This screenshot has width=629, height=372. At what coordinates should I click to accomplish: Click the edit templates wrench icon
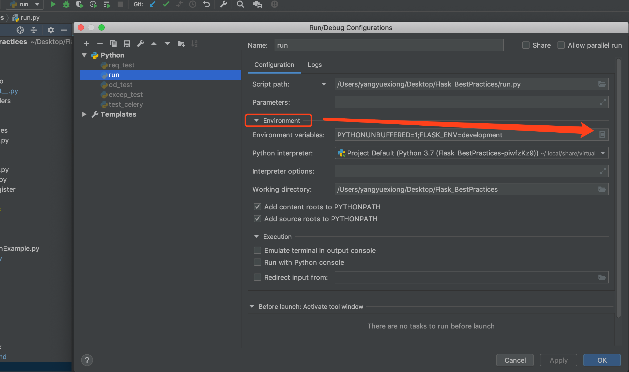point(140,44)
